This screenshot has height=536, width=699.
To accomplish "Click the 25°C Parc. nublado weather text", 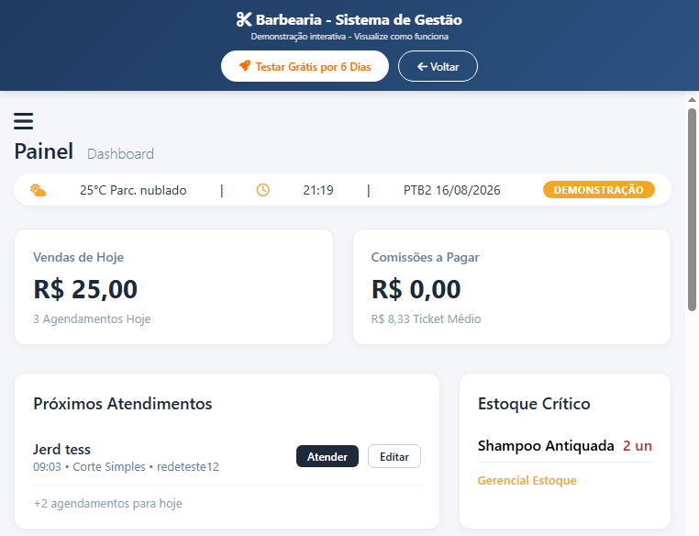I will pos(133,190).
